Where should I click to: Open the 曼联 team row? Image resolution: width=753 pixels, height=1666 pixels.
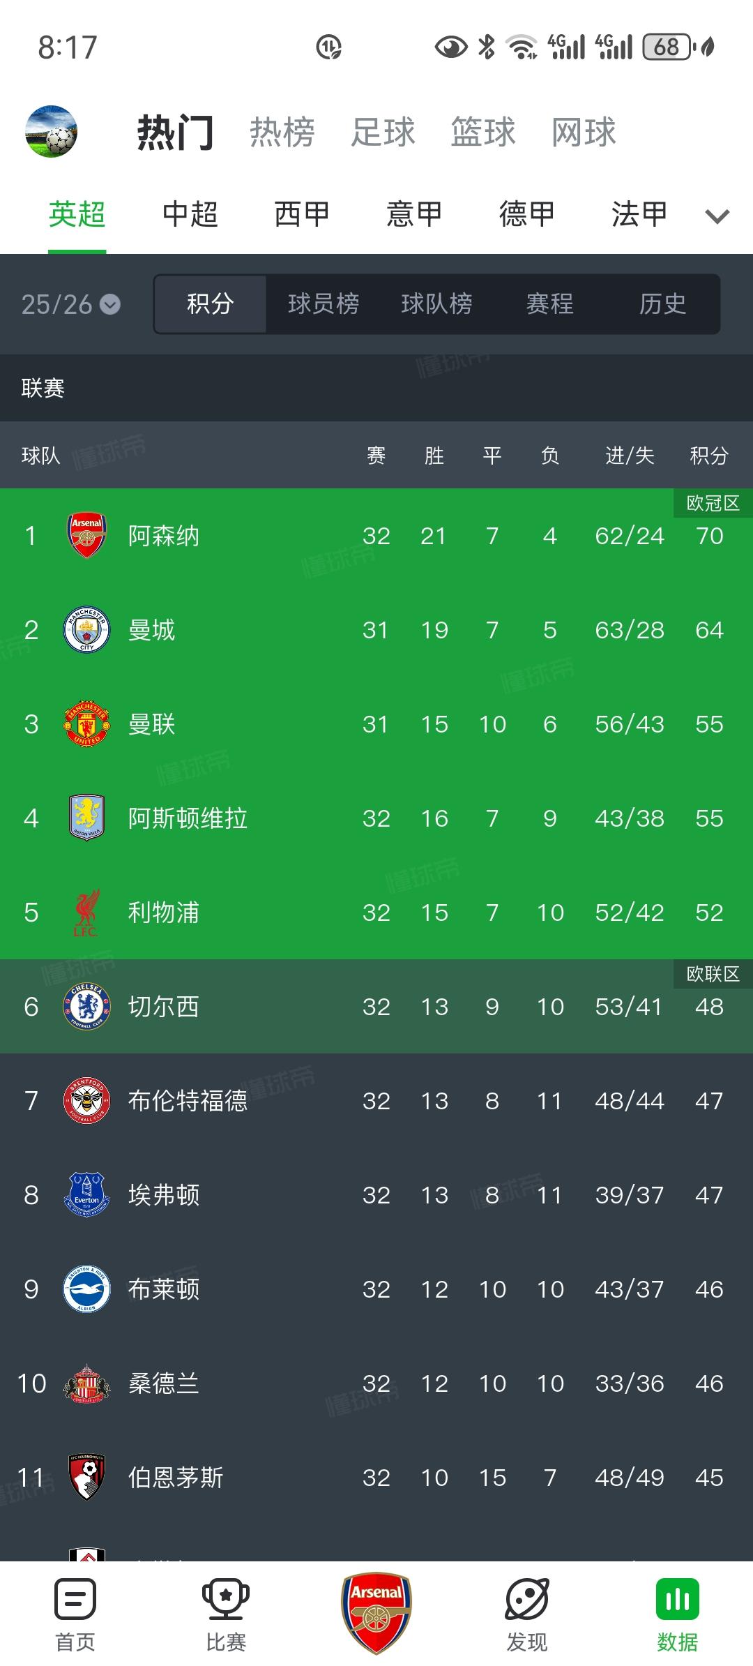pos(376,724)
